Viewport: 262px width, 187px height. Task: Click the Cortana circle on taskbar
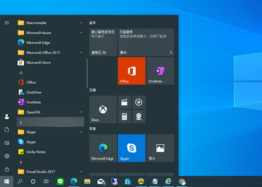tap(33, 182)
